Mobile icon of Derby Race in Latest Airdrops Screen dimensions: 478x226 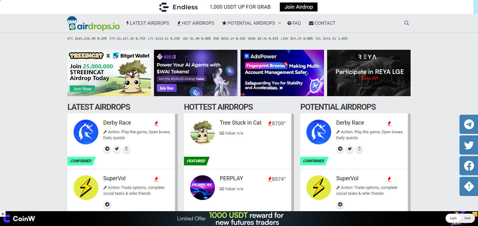tap(126, 149)
